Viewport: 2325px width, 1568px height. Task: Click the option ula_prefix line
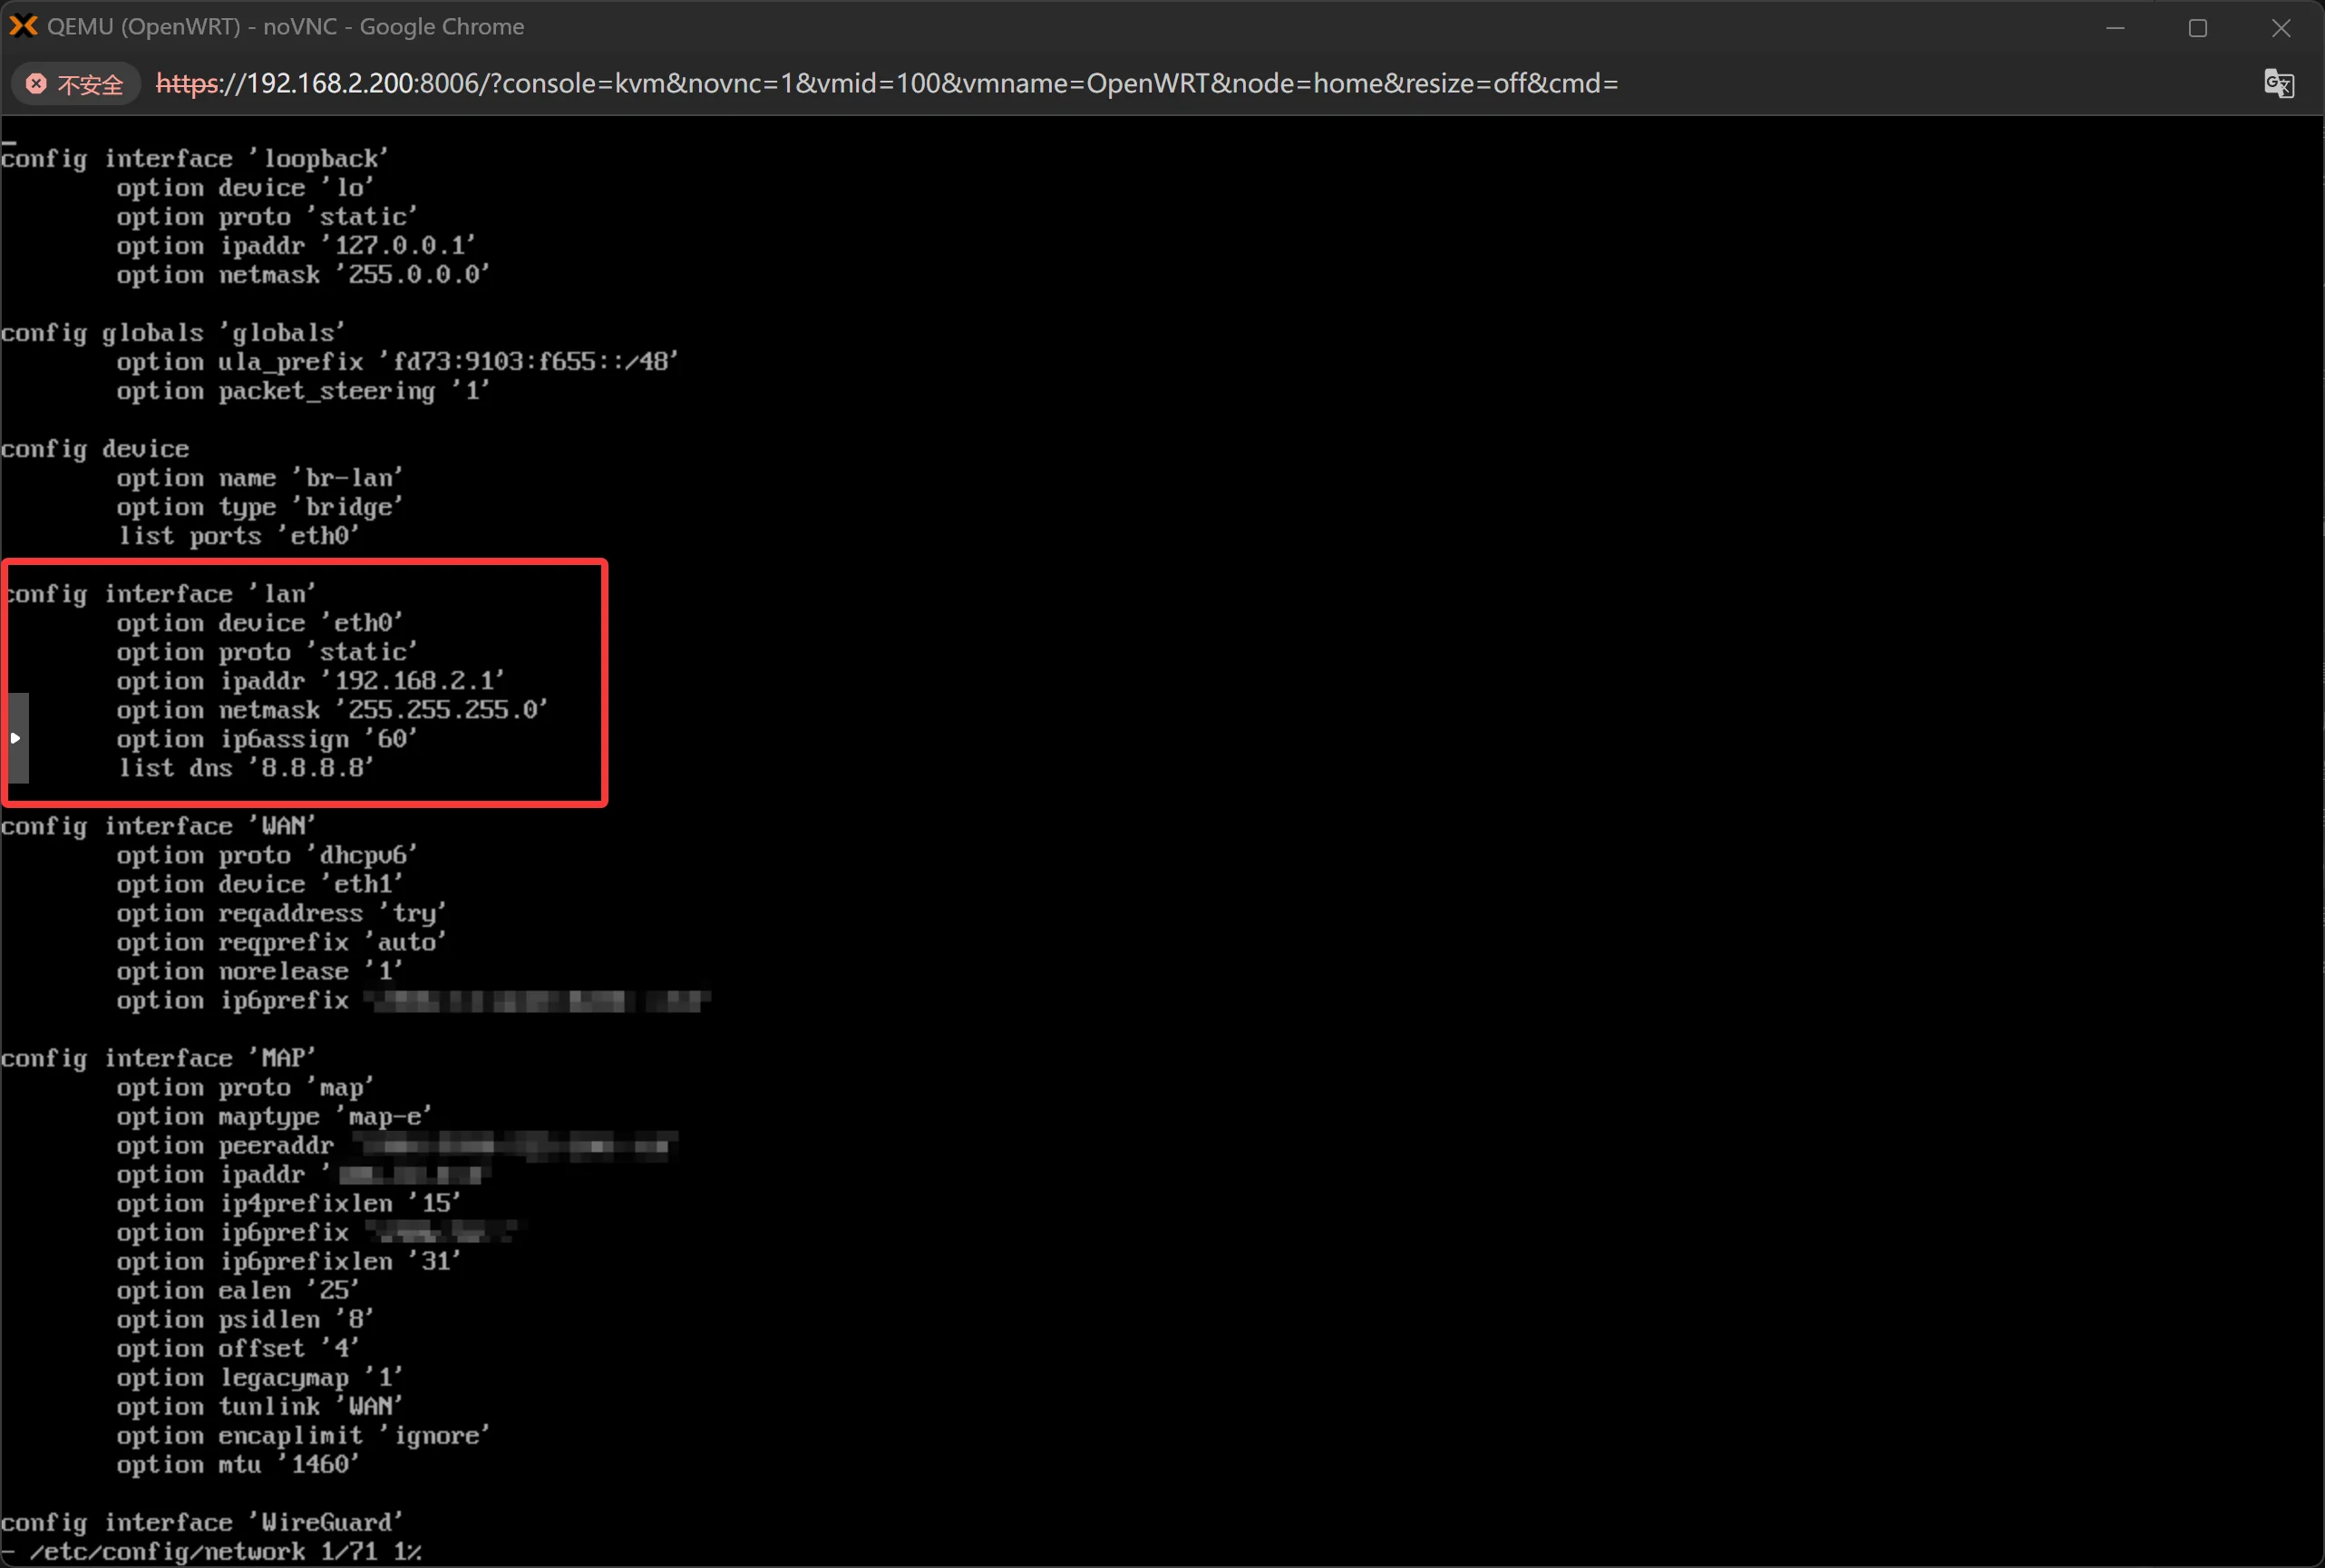coord(397,362)
